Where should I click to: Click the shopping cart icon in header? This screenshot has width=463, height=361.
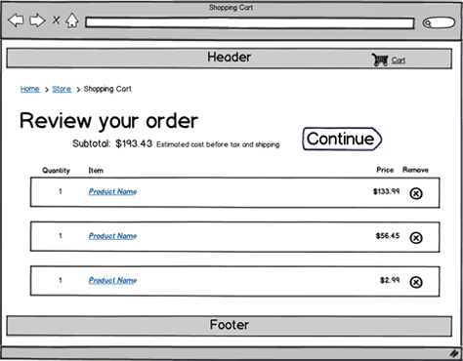pos(380,60)
